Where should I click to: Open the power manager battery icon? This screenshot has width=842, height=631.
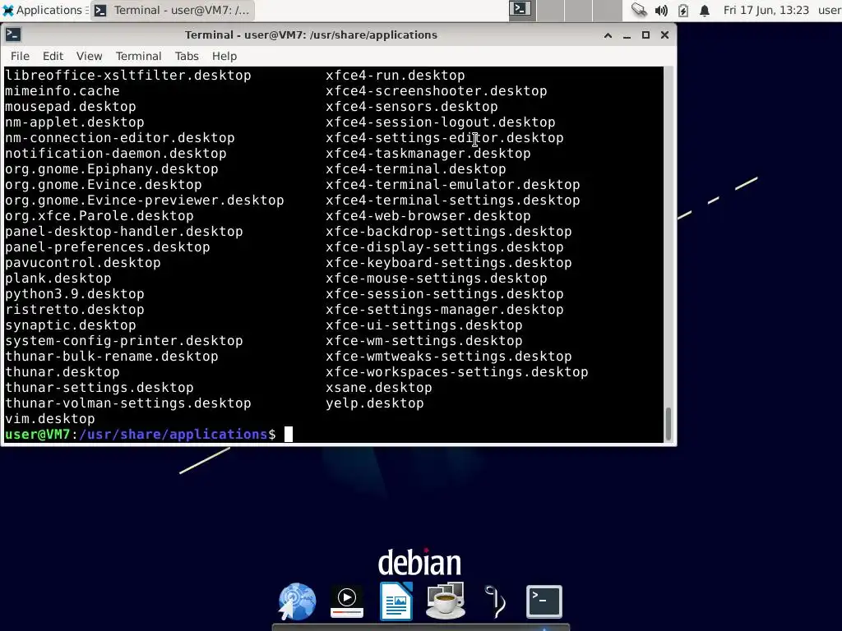(683, 10)
